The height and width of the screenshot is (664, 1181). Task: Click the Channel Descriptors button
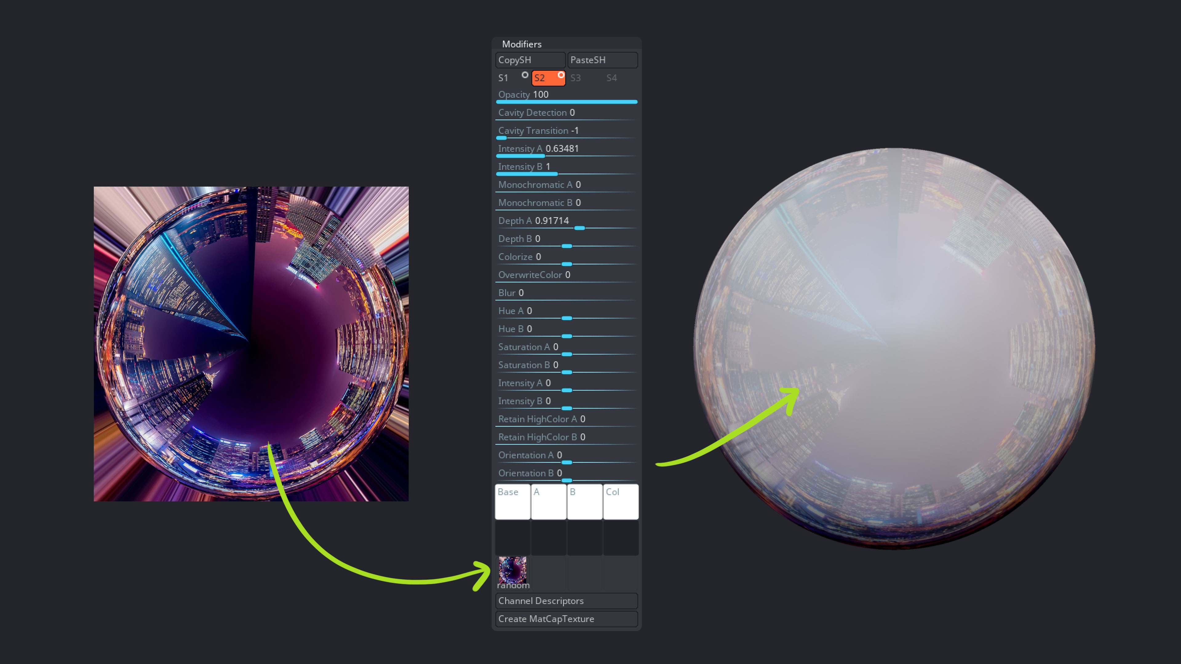coord(567,601)
